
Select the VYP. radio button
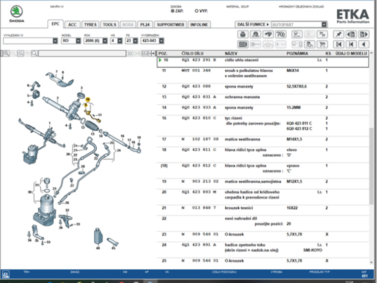[197, 10]
